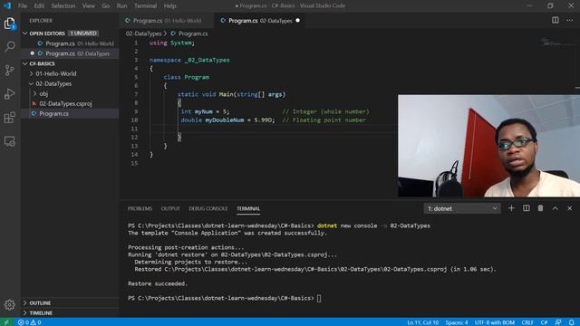
Task: Open the Manage gear menu
Action: point(10,304)
